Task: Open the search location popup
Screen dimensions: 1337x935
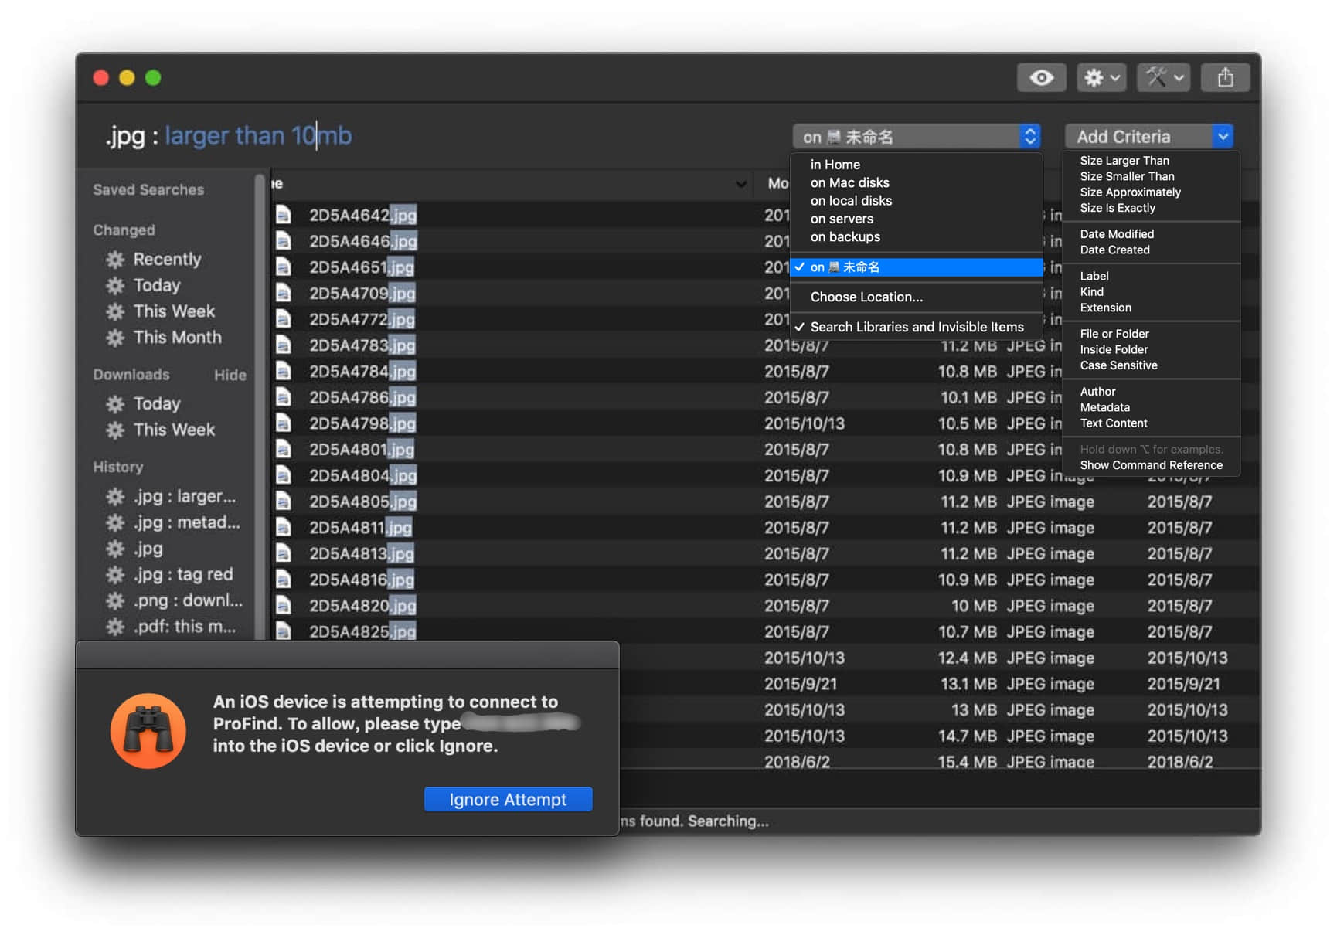Action: pos(917,137)
